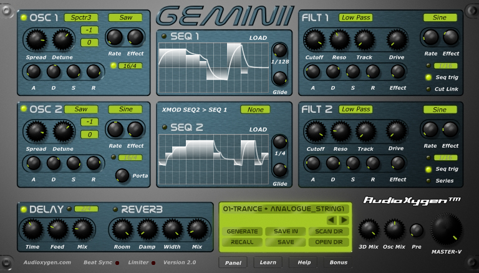Image resolution: width=479 pixels, height=273 pixels.
Task: Click the OSC 1 Spread knob
Action: click(36, 41)
